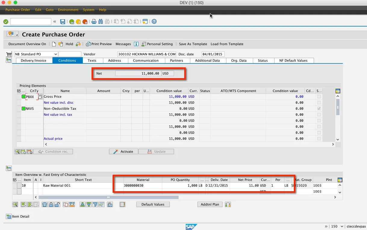Click the item detail magnifier icon under item table

coord(15,204)
